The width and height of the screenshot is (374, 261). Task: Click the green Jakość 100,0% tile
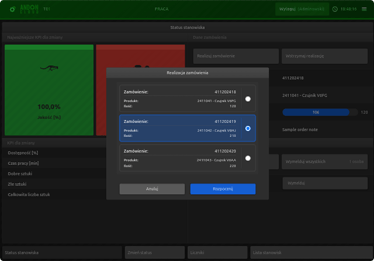(49, 90)
